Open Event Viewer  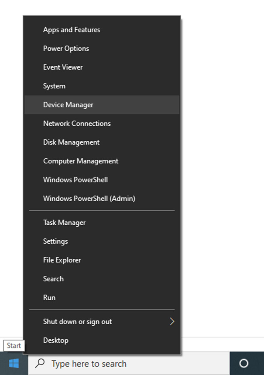[x=63, y=67]
